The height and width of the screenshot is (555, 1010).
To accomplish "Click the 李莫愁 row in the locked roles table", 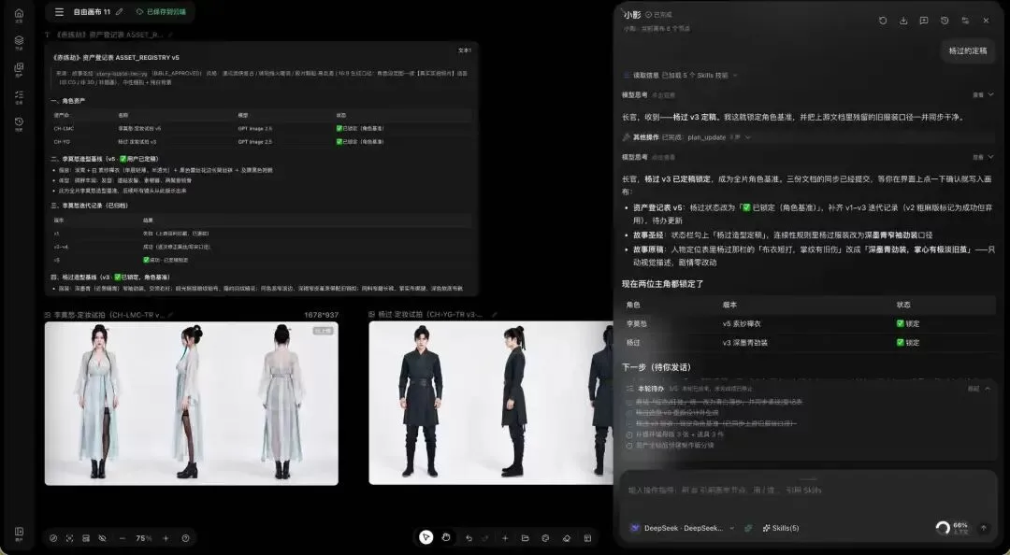I will (x=808, y=324).
